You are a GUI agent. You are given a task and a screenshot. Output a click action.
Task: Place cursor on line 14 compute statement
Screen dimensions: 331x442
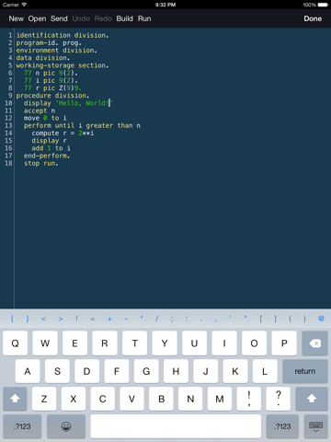click(x=63, y=134)
